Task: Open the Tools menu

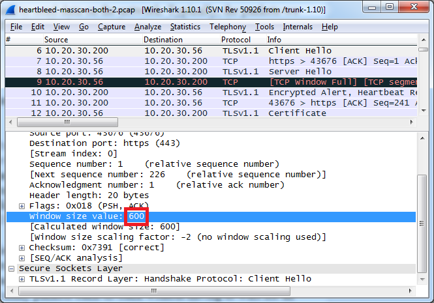Action: coord(264,27)
